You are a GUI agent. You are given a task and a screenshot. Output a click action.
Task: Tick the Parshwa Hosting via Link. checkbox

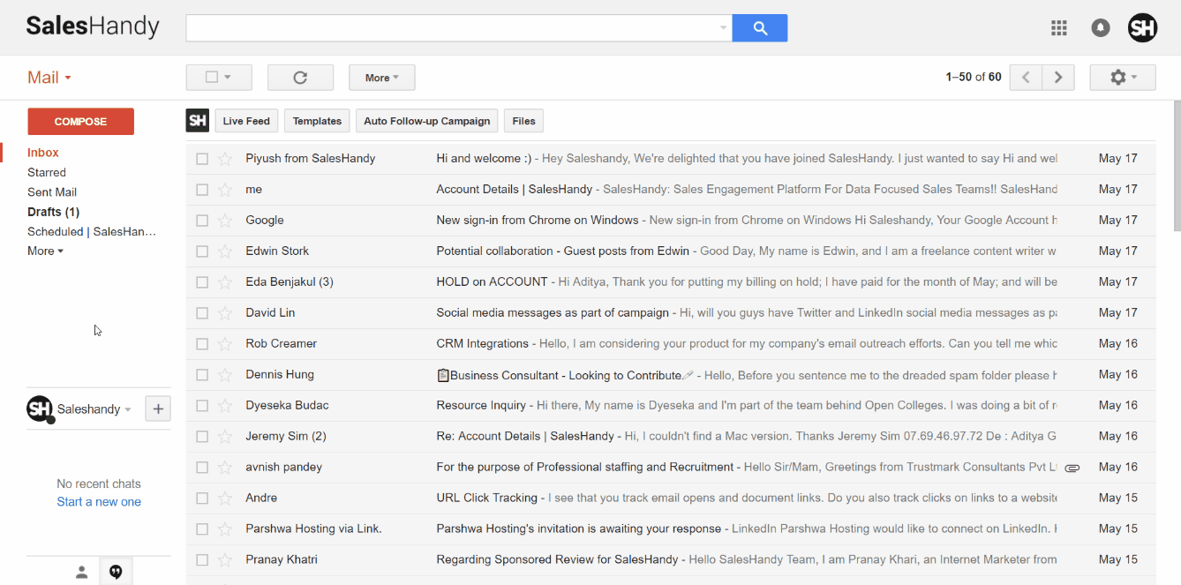pyautogui.click(x=202, y=529)
